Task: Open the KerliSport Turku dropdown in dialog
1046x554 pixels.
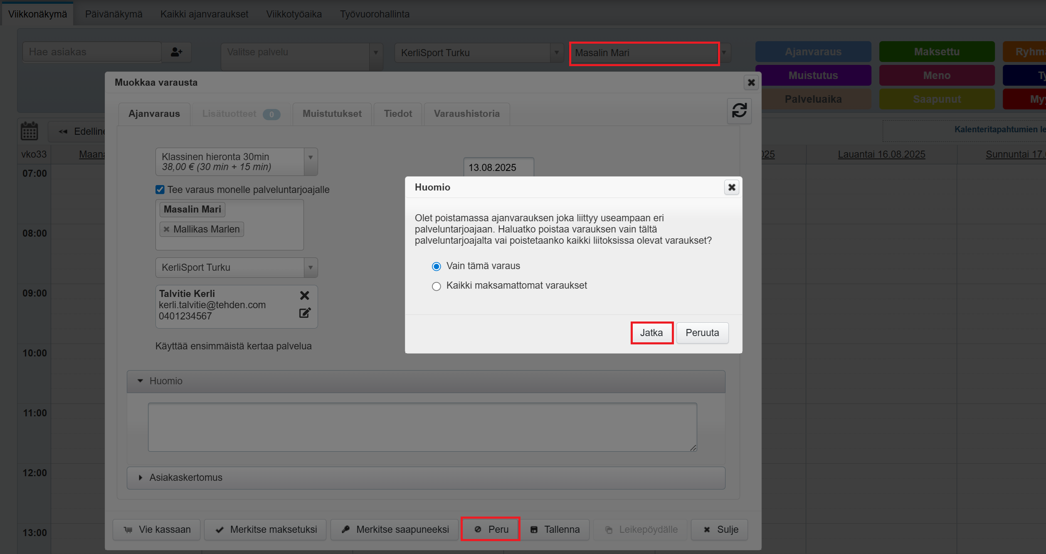Action: click(x=311, y=267)
